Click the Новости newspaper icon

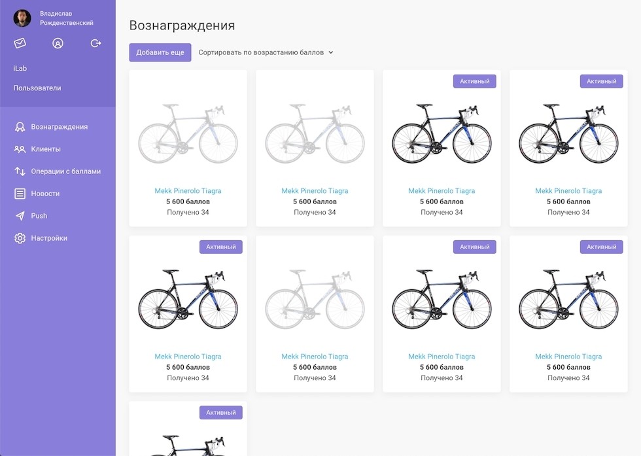coord(20,194)
